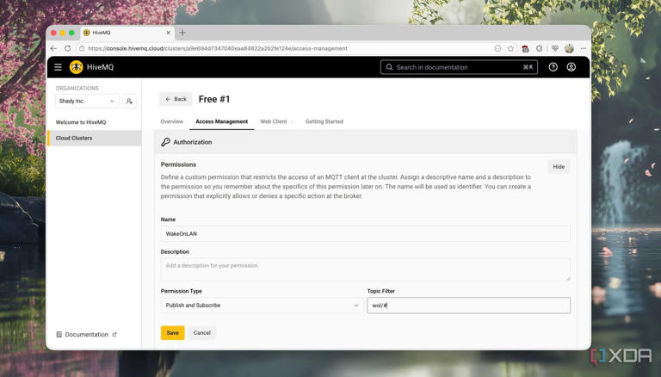The image size is (661, 377).
Task: Switch to the Web Client tab
Action: click(273, 121)
